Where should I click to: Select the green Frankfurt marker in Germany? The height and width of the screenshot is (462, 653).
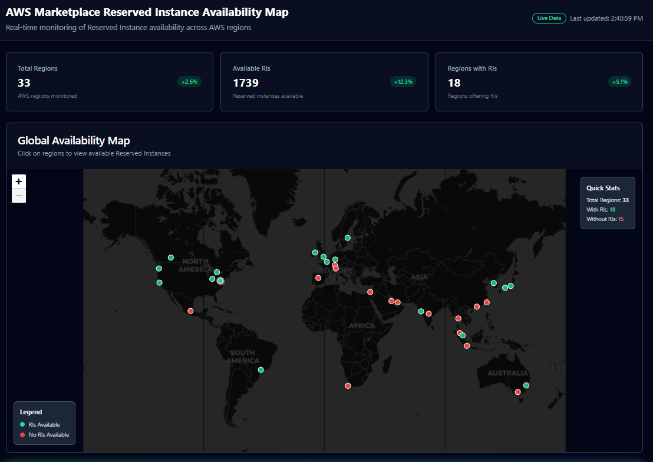335,259
